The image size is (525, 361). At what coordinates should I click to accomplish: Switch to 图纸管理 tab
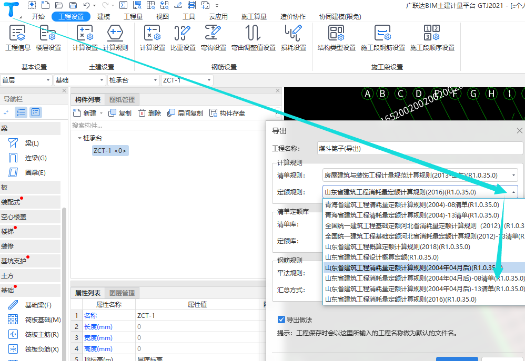(x=122, y=100)
